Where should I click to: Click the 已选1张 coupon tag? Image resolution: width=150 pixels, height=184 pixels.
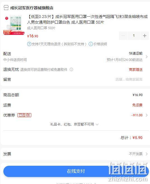(24, 115)
